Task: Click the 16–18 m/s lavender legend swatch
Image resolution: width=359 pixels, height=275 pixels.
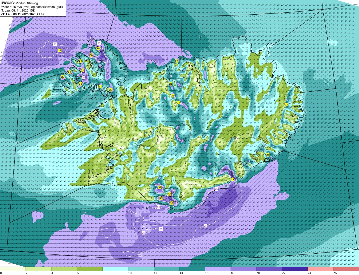Action: click(x=218, y=269)
